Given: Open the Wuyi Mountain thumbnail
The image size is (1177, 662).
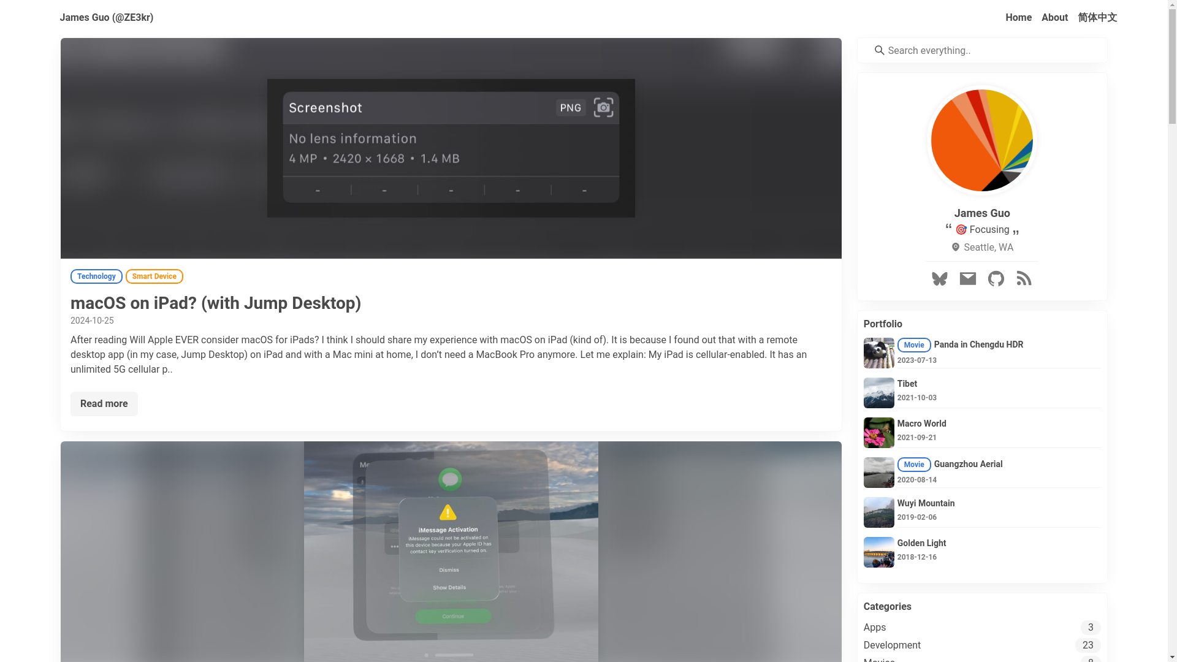Looking at the screenshot, I should point(878,512).
